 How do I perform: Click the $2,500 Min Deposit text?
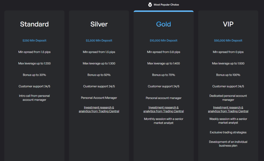[x=99, y=40]
